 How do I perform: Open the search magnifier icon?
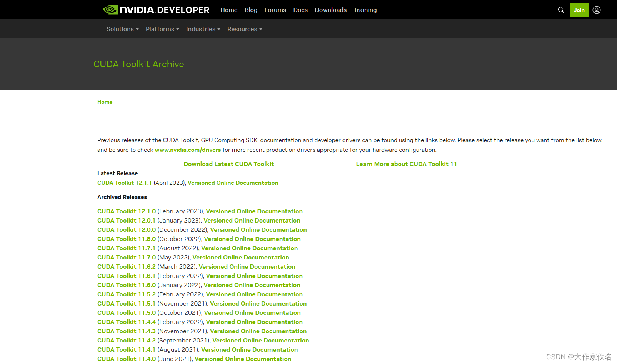[560, 10]
